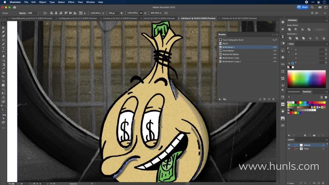The width and height of the screenshot is (329, 185).
Task: Click the Trim pathfinder icon
Action: point(297,38)
